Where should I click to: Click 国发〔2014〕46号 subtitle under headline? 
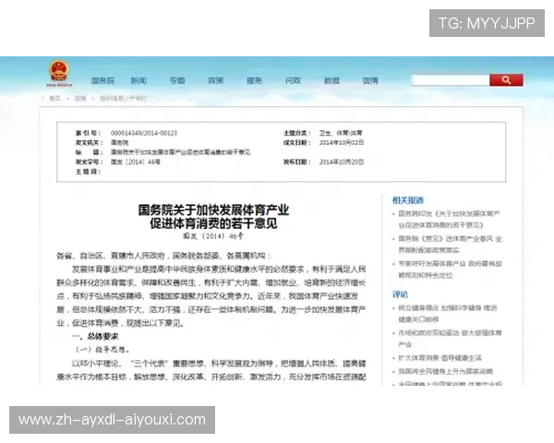pos(213,236)
